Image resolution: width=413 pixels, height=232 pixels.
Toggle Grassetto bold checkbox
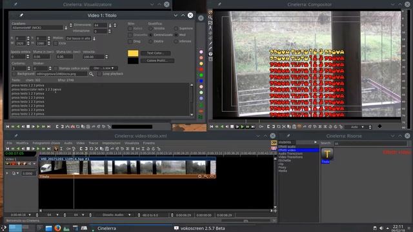coord(130,35)
